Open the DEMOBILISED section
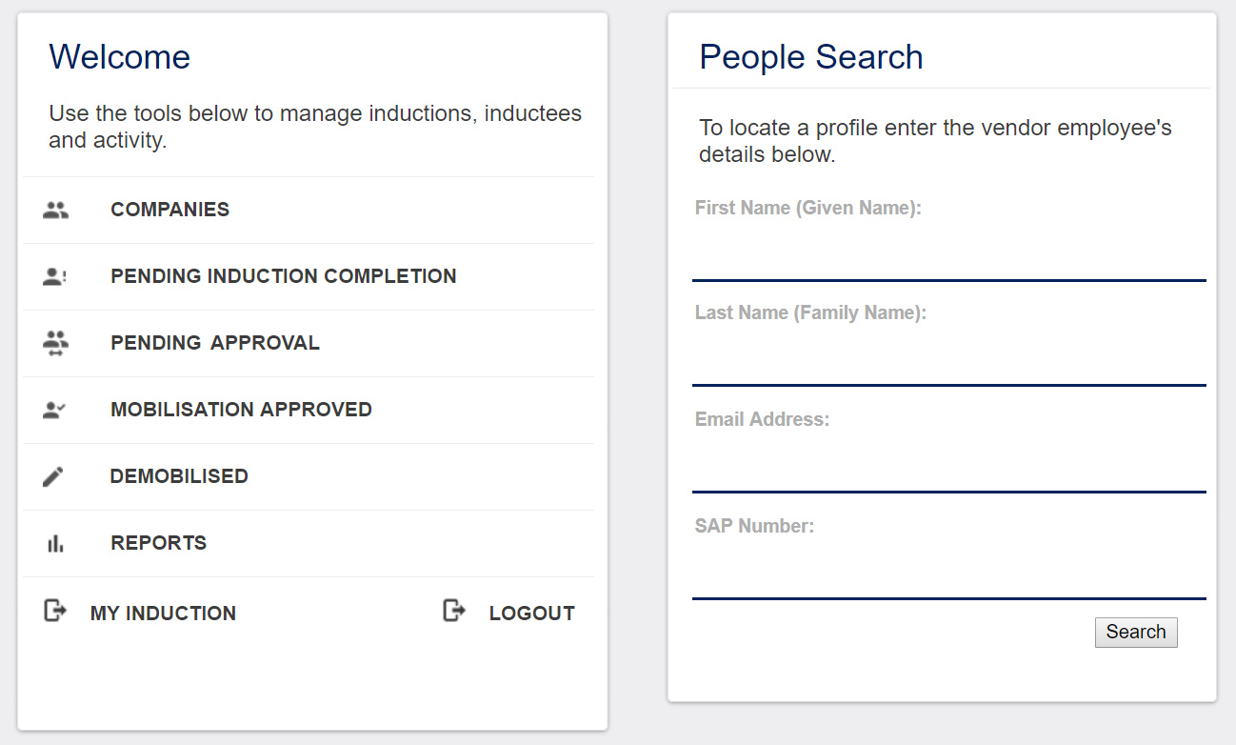1236x745 pixels. (x=309, y=476)
